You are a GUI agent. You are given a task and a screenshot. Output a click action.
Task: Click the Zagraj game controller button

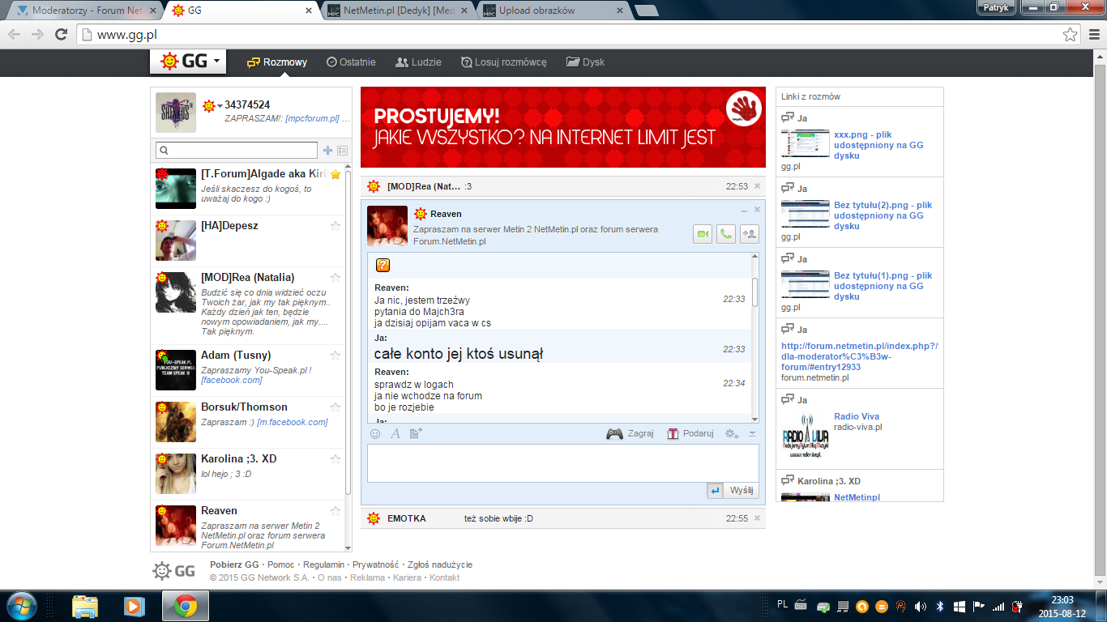630,433
